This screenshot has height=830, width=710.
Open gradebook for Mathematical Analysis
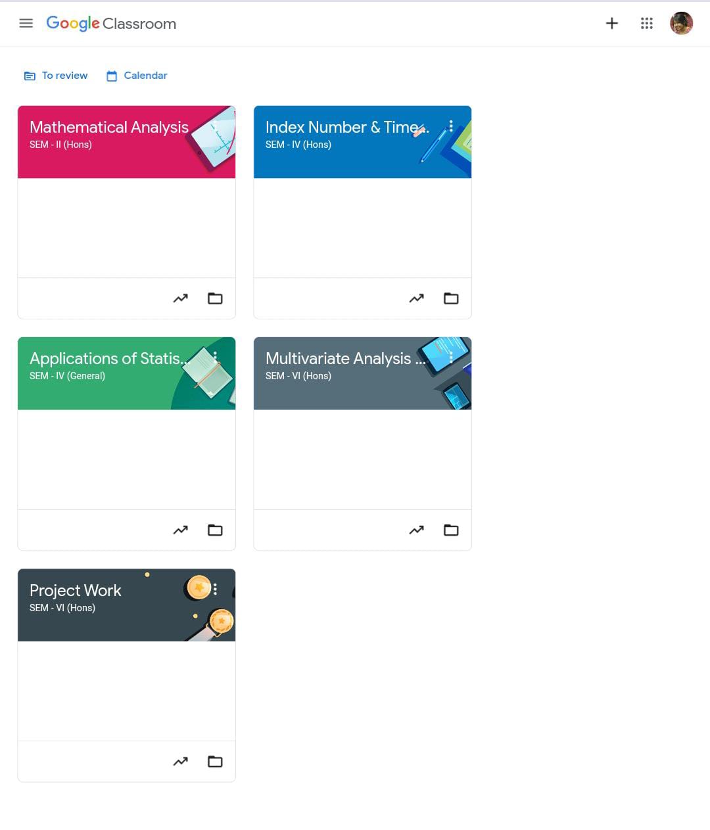[x=180, y=298]
